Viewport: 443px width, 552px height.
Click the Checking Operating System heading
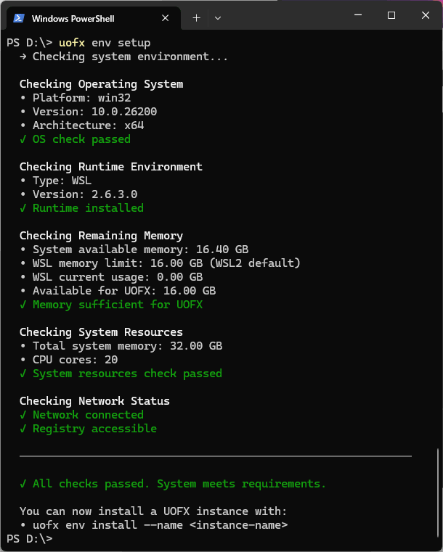tap(101, 84)
